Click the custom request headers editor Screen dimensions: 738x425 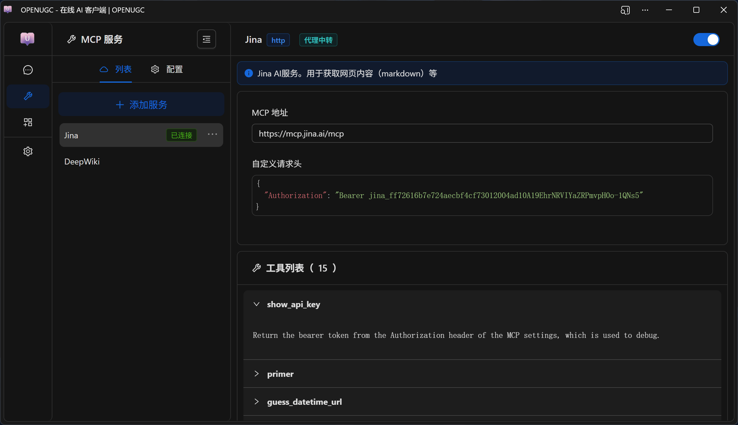pos(482,195)
